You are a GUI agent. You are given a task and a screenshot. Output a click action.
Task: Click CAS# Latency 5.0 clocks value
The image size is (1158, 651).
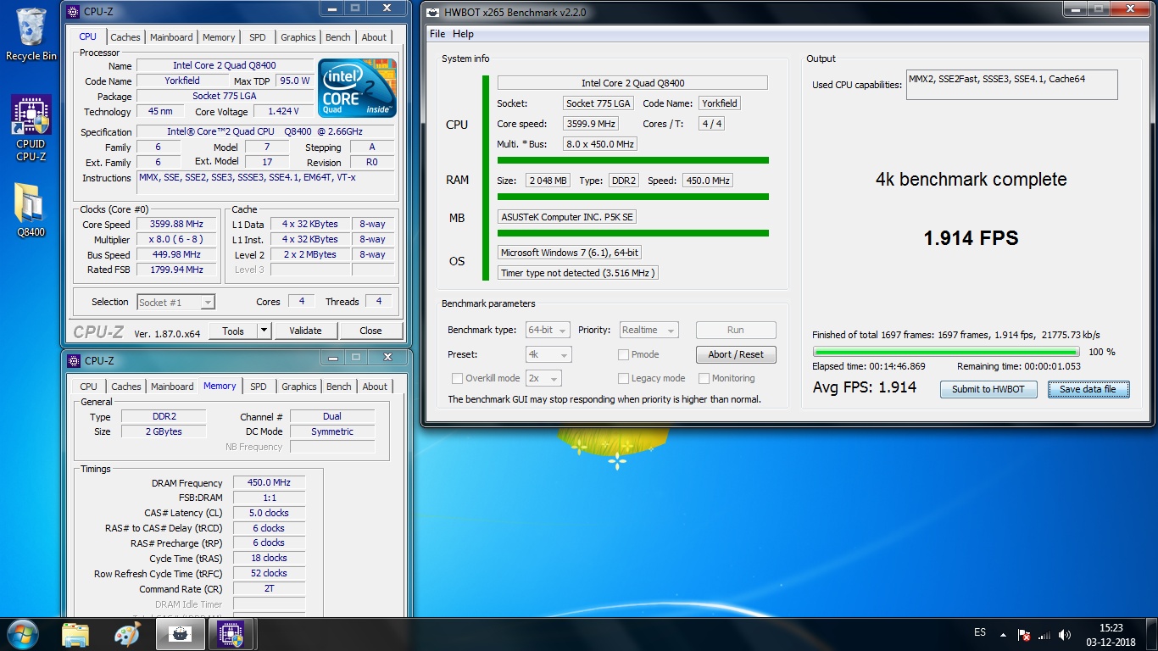click(269, 513)
